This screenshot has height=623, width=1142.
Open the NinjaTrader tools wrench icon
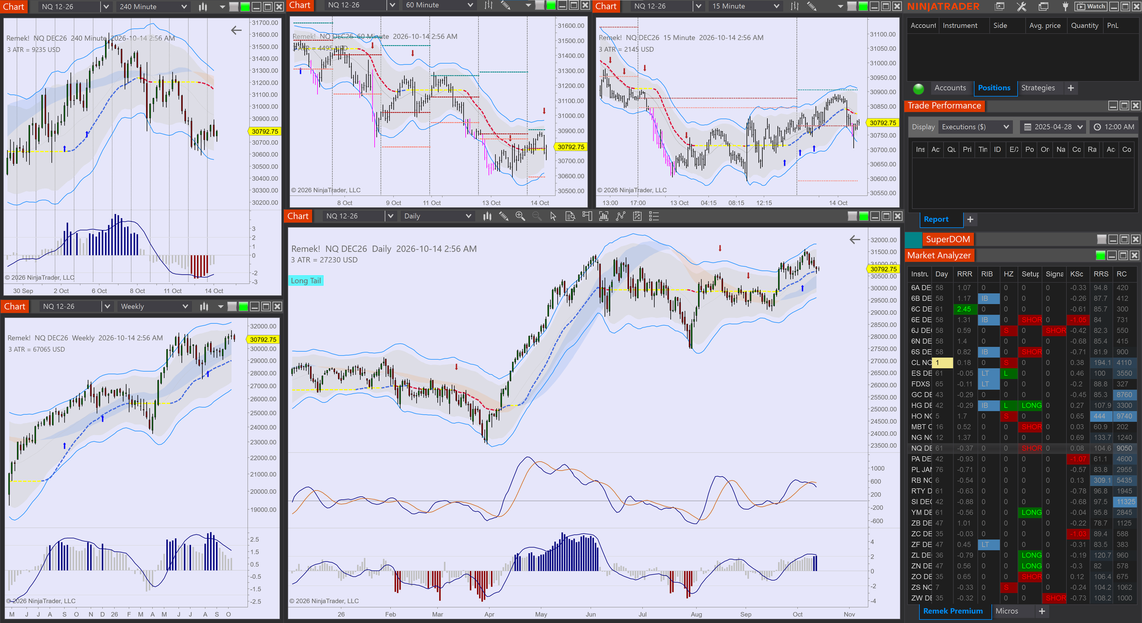click(x=1021, y=6)
